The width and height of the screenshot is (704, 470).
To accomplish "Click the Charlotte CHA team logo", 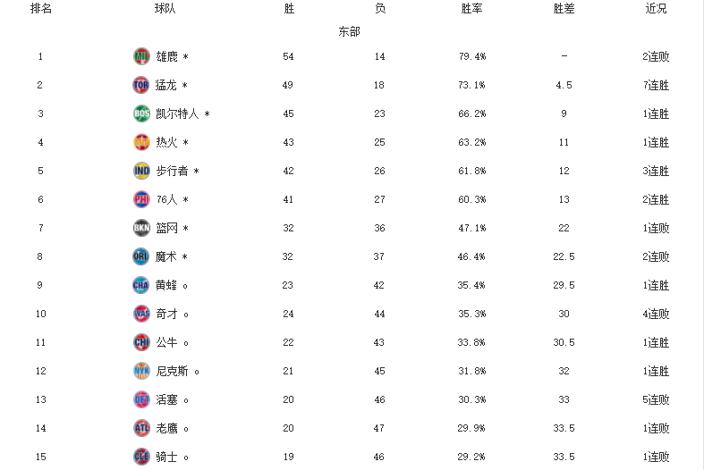I will coord(141,285).
